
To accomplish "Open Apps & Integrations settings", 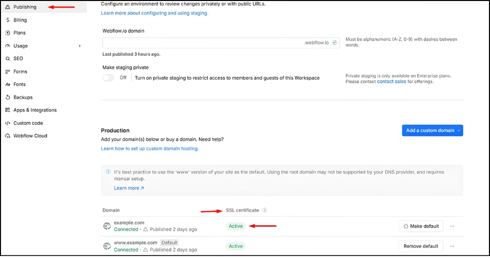I will (x=35, y=110).
